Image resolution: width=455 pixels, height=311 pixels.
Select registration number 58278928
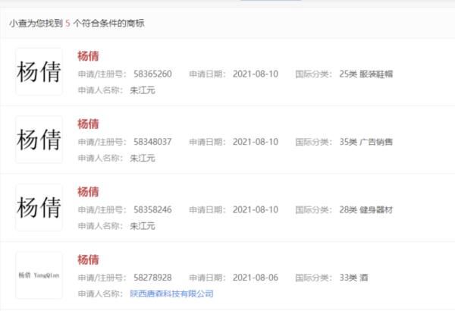[x=152, y=278]
